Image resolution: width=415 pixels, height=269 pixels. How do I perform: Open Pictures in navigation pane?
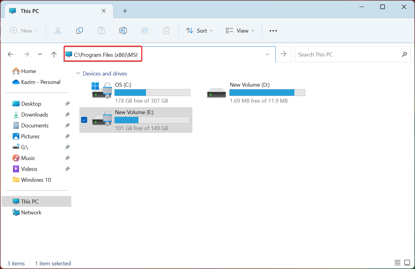26,136
